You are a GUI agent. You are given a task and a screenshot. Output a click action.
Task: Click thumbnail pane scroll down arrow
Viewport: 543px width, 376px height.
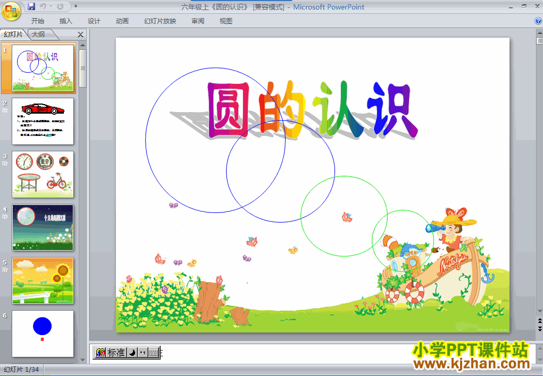83,360
